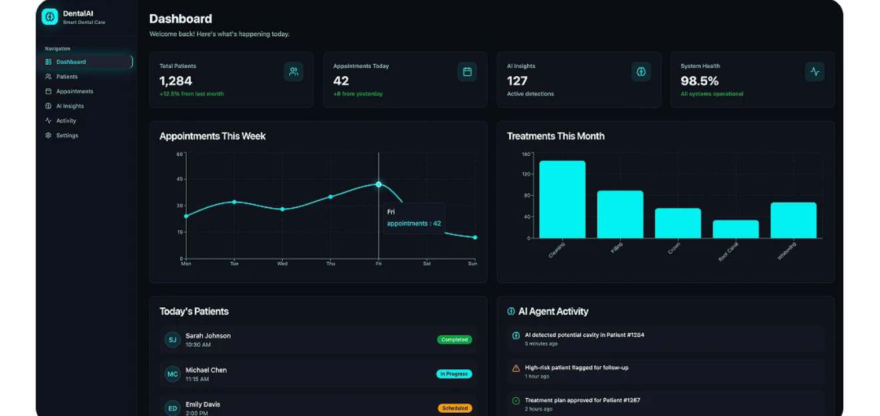Click the Friday data point on line chart
Image resolution: width=880 pixels, height=416 pixels.
(x=379, y=184)
